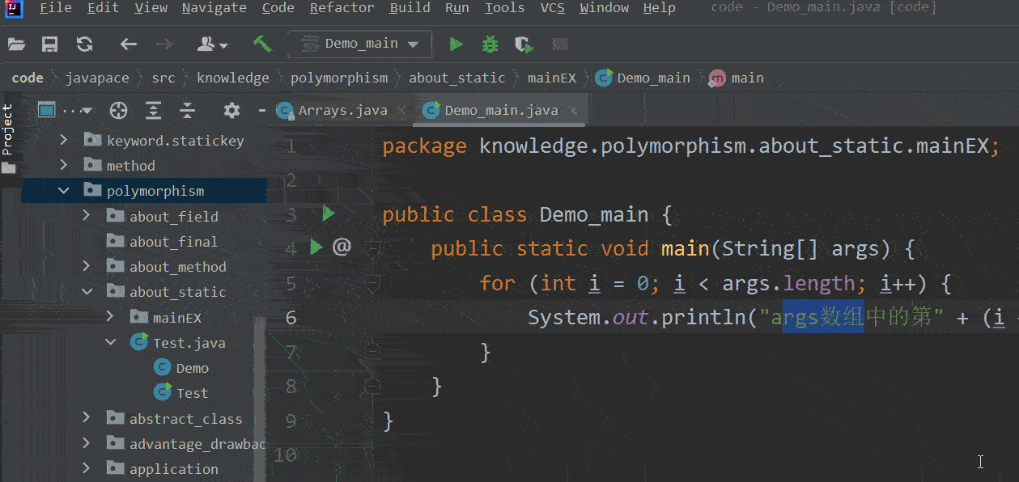
Task: Click the Save All floppy icon
Action: click(50, 44)
